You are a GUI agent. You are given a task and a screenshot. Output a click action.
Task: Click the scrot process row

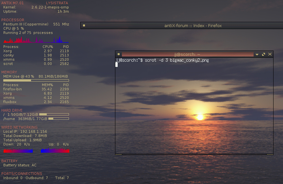36,64
